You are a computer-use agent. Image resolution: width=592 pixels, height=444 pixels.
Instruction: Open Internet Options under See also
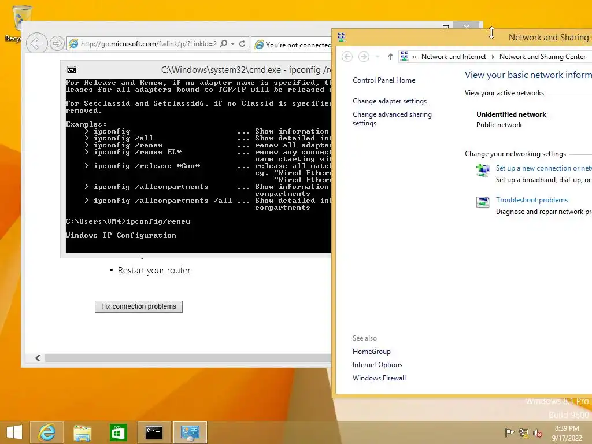click(377, 365)
